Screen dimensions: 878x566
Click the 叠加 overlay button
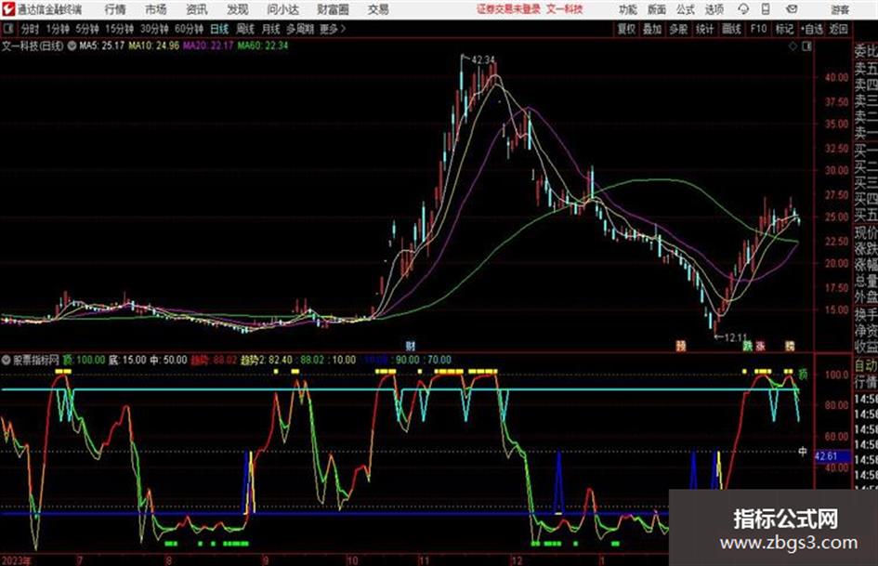(652, 29)
